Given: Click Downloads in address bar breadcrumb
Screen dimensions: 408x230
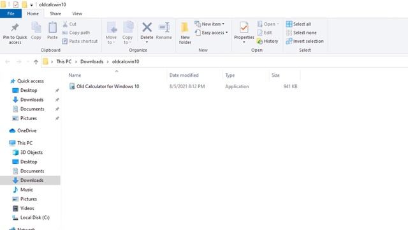Looking at the screenshot, I should 92,61.
